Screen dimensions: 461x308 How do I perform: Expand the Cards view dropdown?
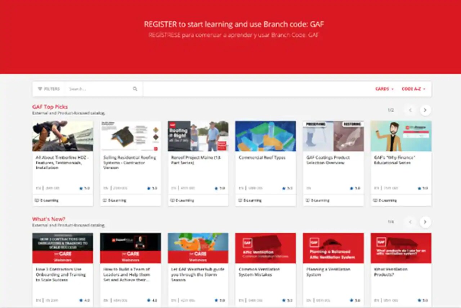[x=384, y=89]
